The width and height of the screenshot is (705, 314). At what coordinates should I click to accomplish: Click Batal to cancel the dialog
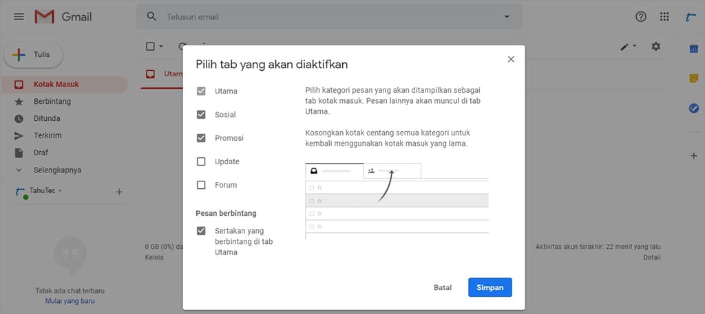[x=443, y=287]
